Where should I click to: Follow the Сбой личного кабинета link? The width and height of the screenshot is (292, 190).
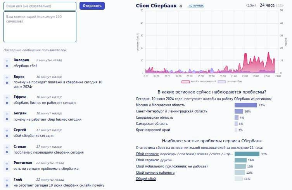[x=155, y=173]
